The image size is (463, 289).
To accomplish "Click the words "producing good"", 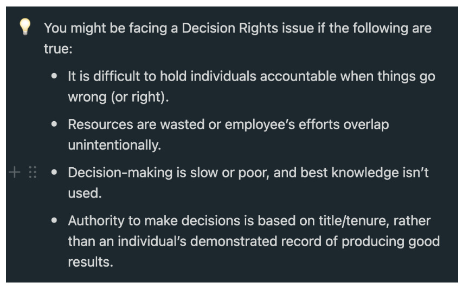I will click(x=391, y=241).
